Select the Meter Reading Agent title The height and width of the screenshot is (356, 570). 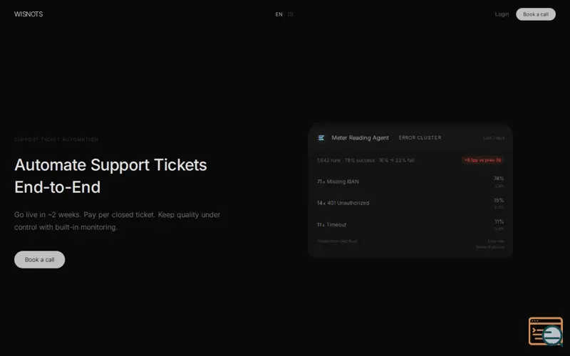coord(360,137)
